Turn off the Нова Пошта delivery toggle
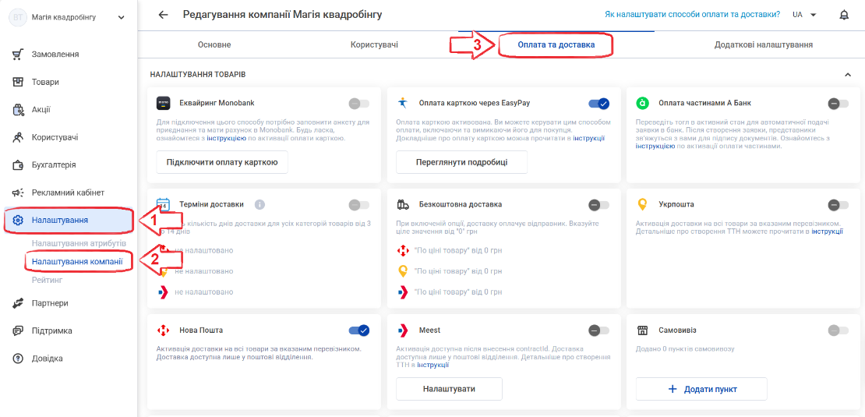The width and height of the screenshot is (865, 417). point(358,330)
